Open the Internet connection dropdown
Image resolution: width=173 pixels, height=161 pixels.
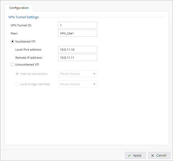(77, 74)
